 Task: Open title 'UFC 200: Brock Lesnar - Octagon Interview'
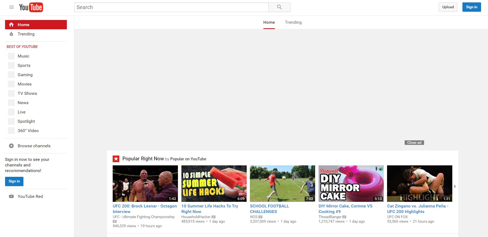145,209
